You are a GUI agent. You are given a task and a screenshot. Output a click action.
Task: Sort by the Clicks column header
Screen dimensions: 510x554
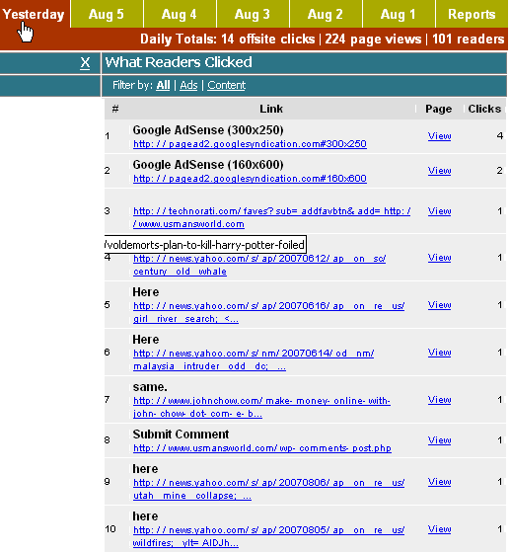484,109
